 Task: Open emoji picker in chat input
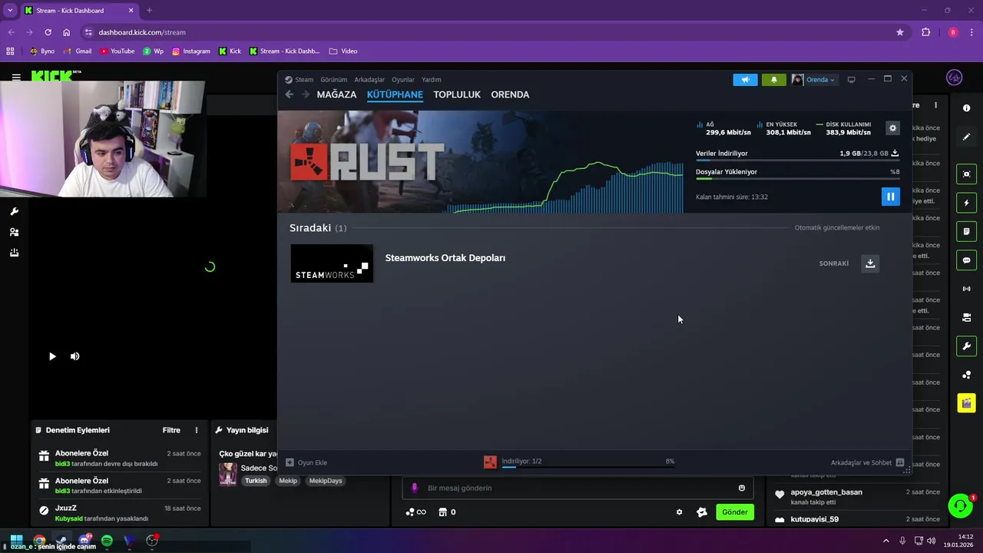[x=742, y=488]
